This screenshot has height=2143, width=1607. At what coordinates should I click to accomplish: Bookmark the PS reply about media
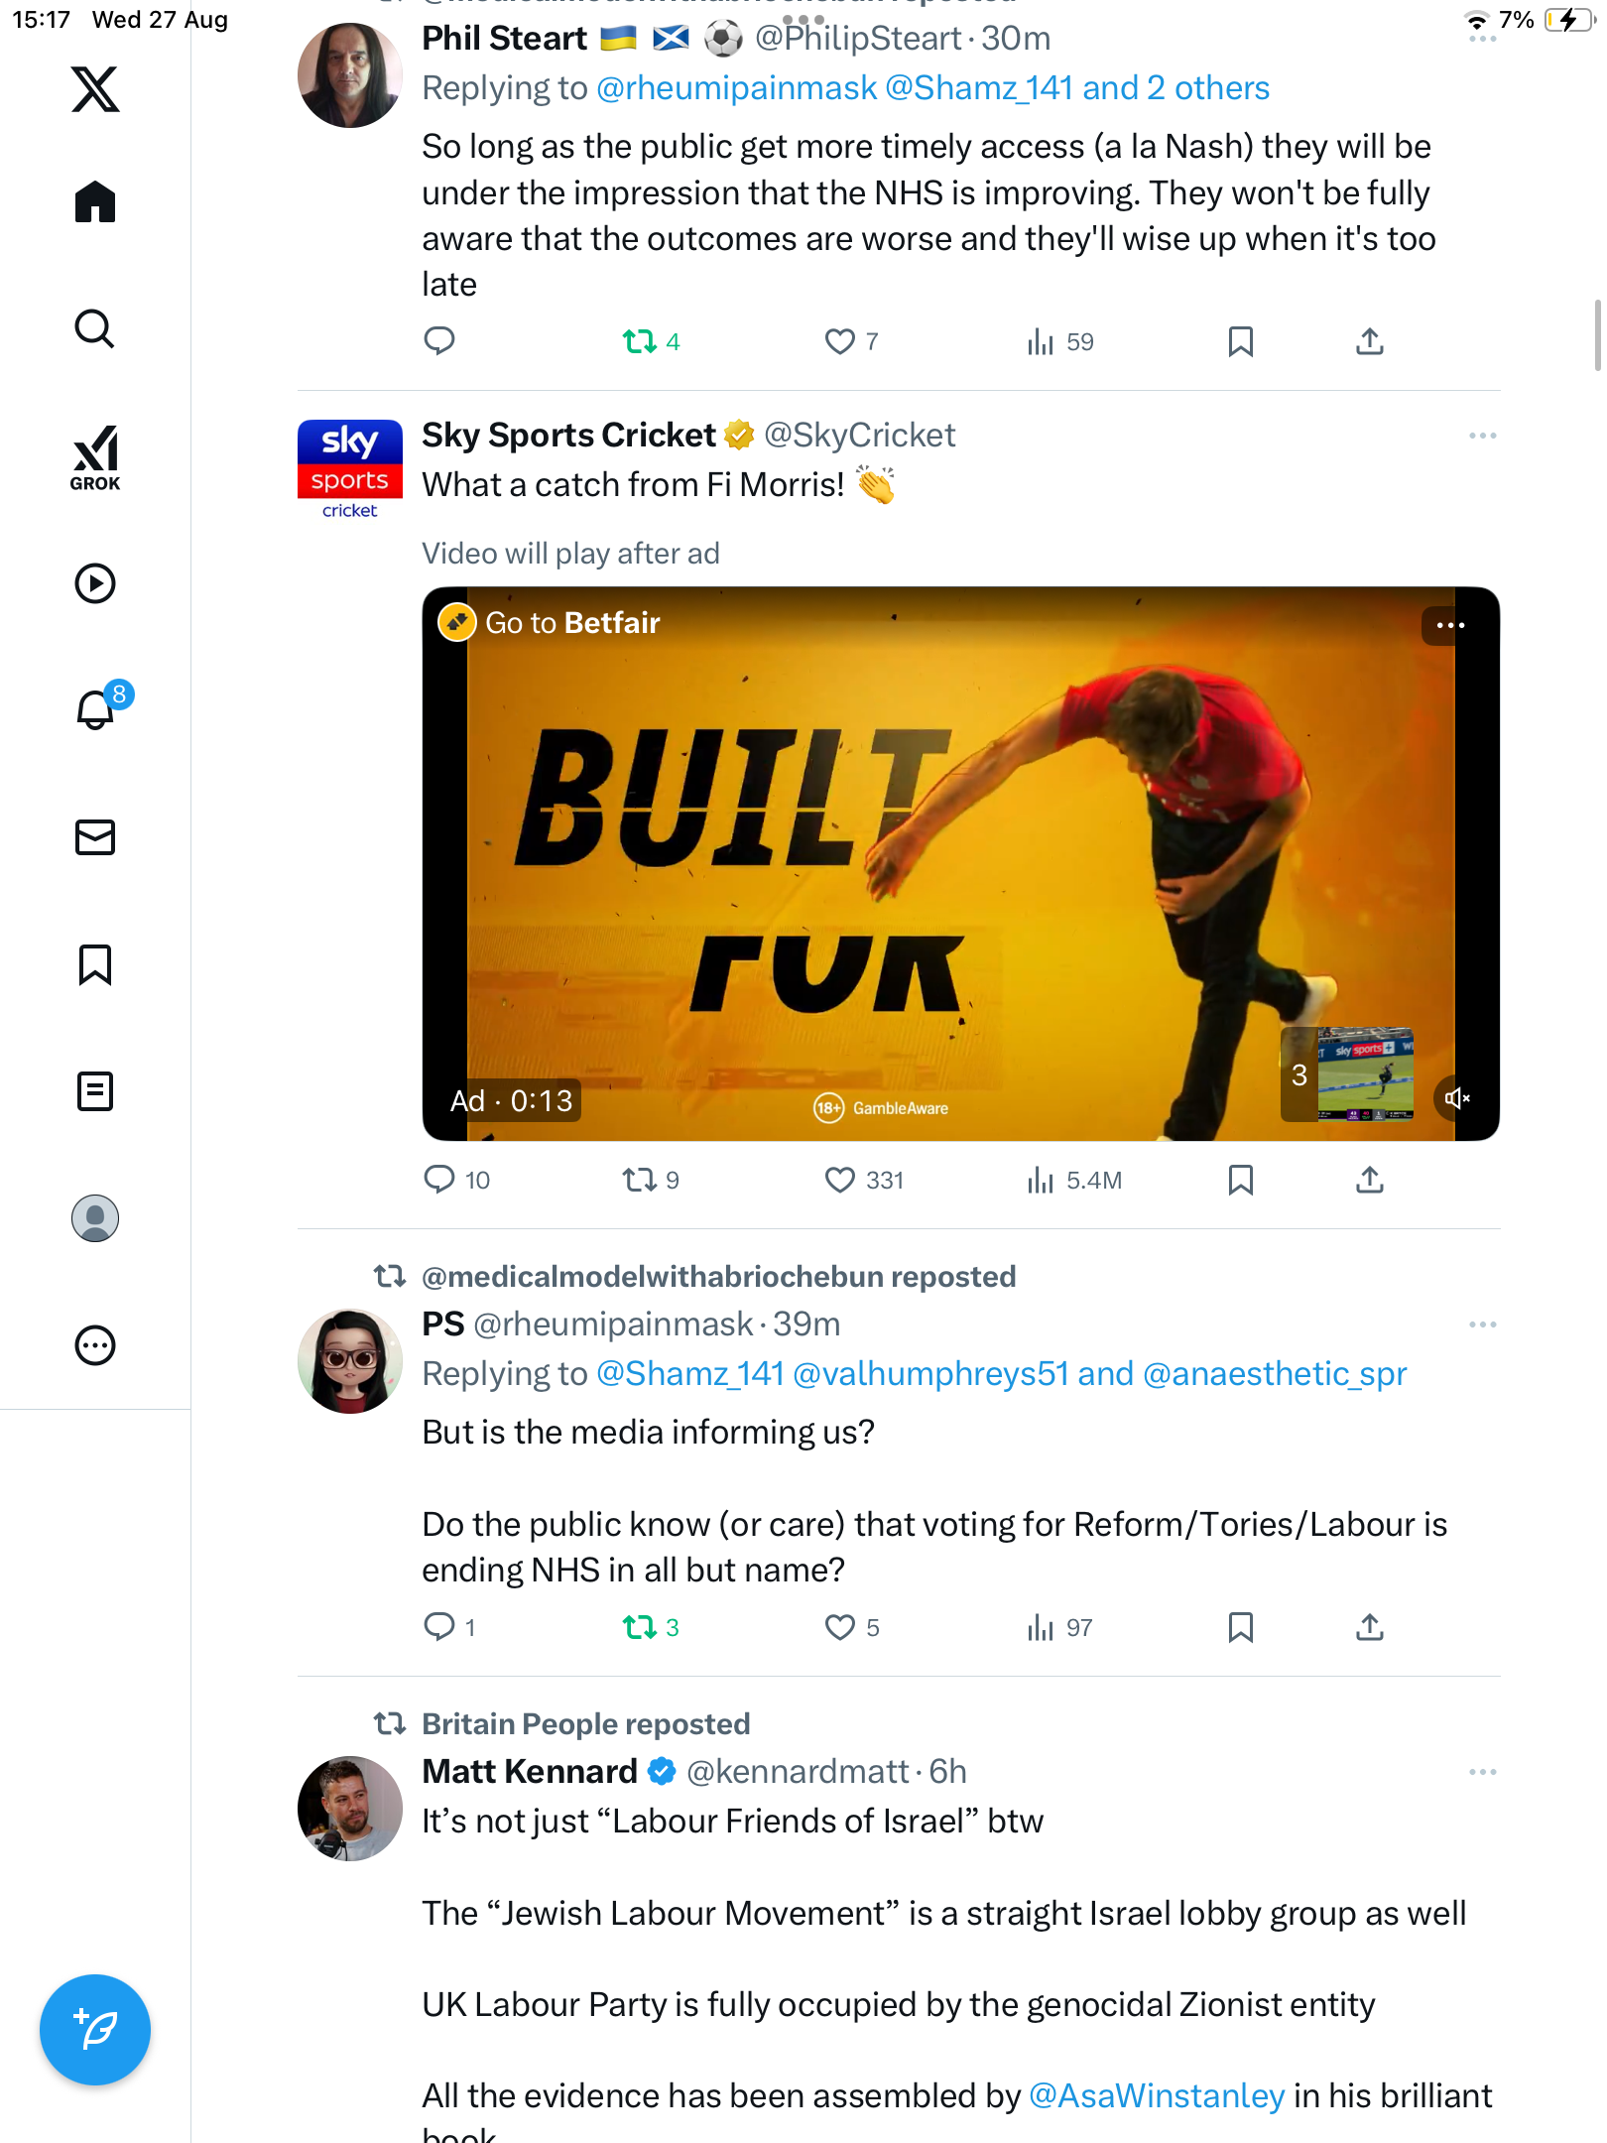(1240, 1627)
